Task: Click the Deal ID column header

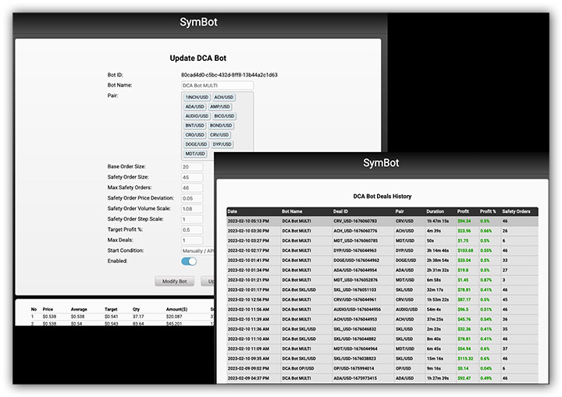Action: [x=340, y=211]
